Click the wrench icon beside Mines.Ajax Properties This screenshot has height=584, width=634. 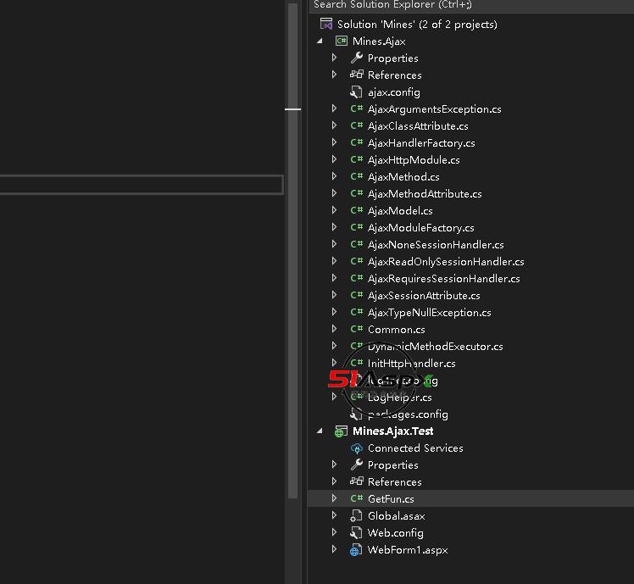coord(357,58)
